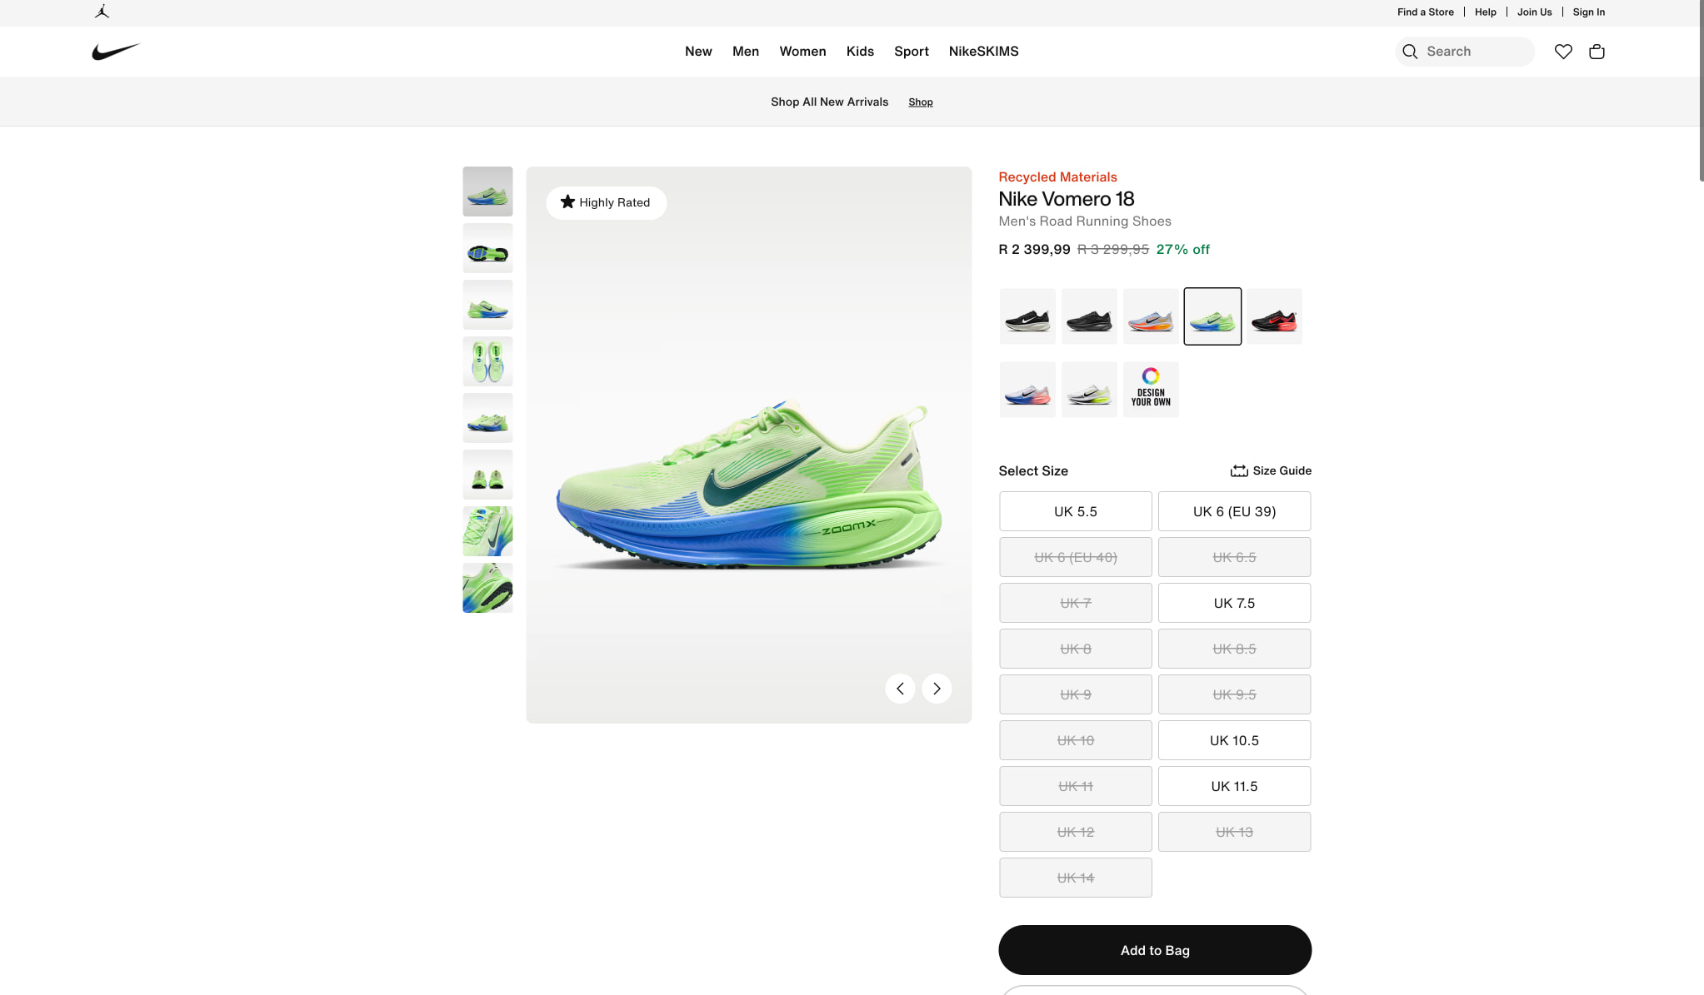Click the Design Your Own colour wheel tile
This screenshot has height=995, width=1704.
point(1151,390)
